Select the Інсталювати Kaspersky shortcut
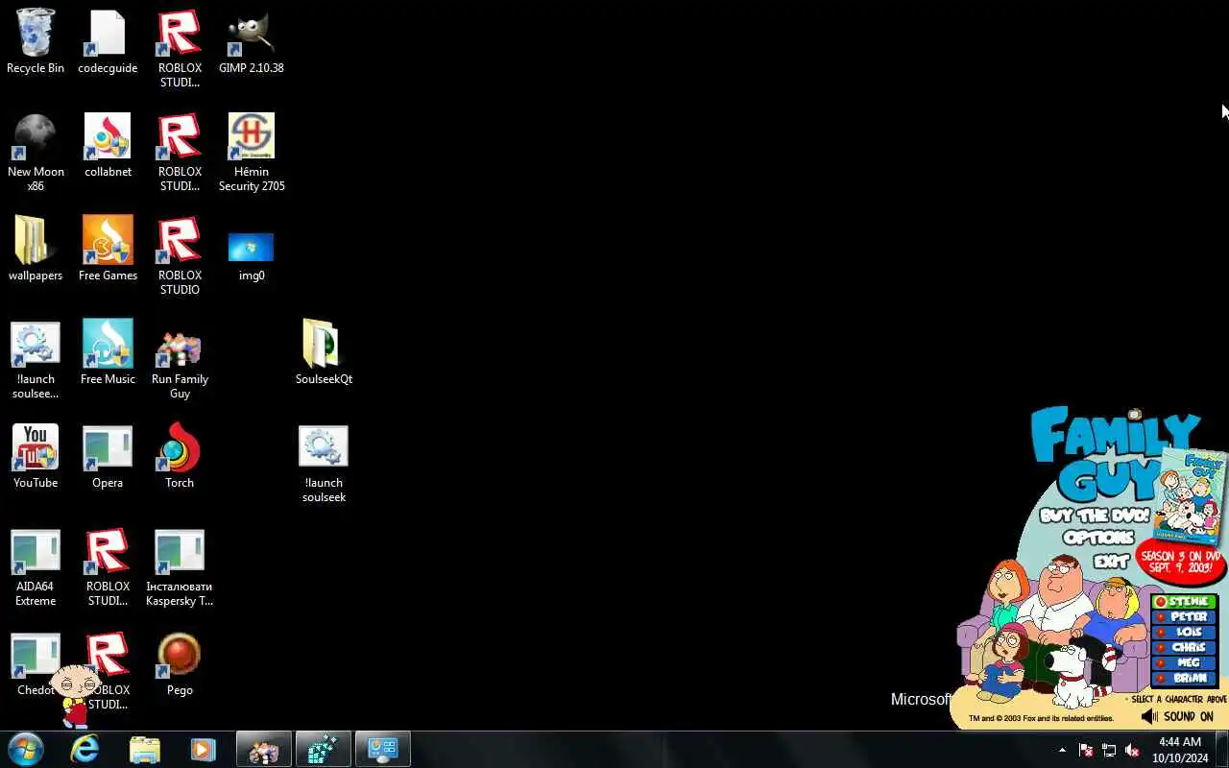Image resolution: width=1229 pixels, height=768 pixels. tap(180, 566)
